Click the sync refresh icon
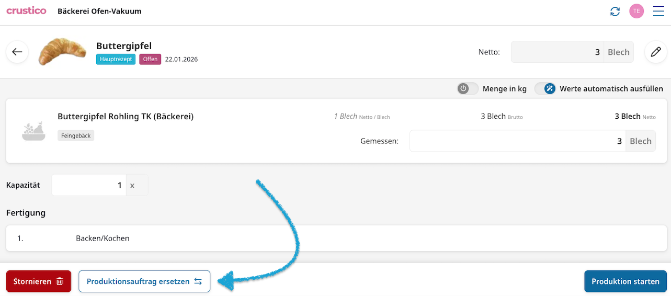Image resolution: width=671 pixels, height=296 pixels. (x=615, y=11)
